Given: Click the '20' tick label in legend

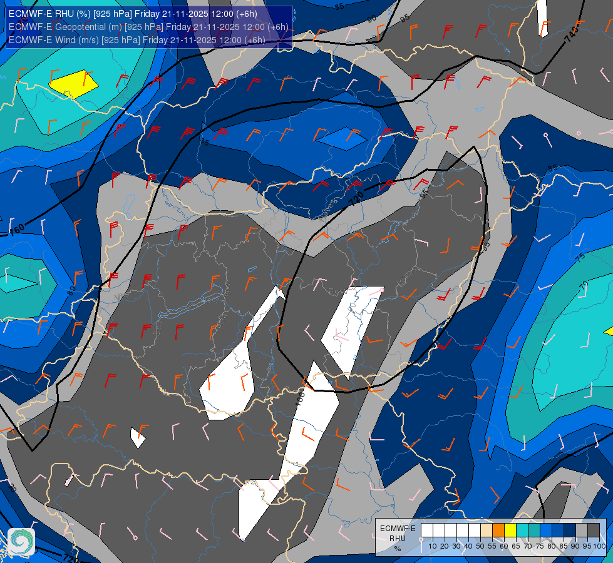Looking at the screenshot, I should (445, 546).
